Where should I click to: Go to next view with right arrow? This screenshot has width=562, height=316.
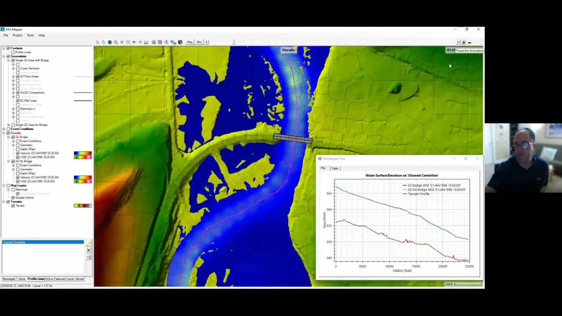click(140, 42)
